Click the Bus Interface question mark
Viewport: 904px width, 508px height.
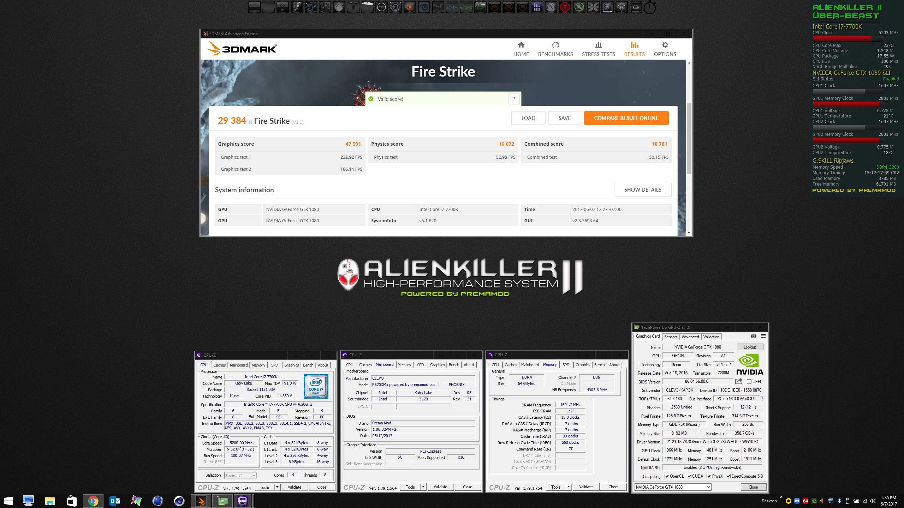(x=762, y=399)
